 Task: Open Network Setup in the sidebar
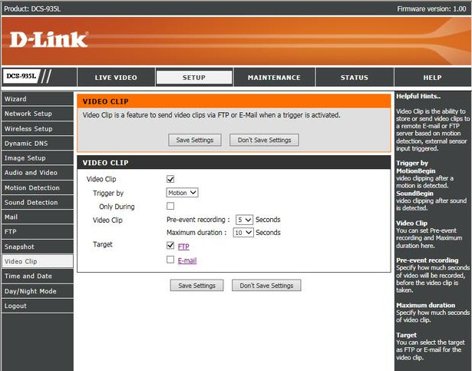click(x=38, y=114)
